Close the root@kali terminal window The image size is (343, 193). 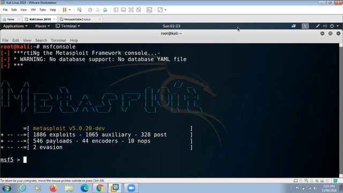338,33
